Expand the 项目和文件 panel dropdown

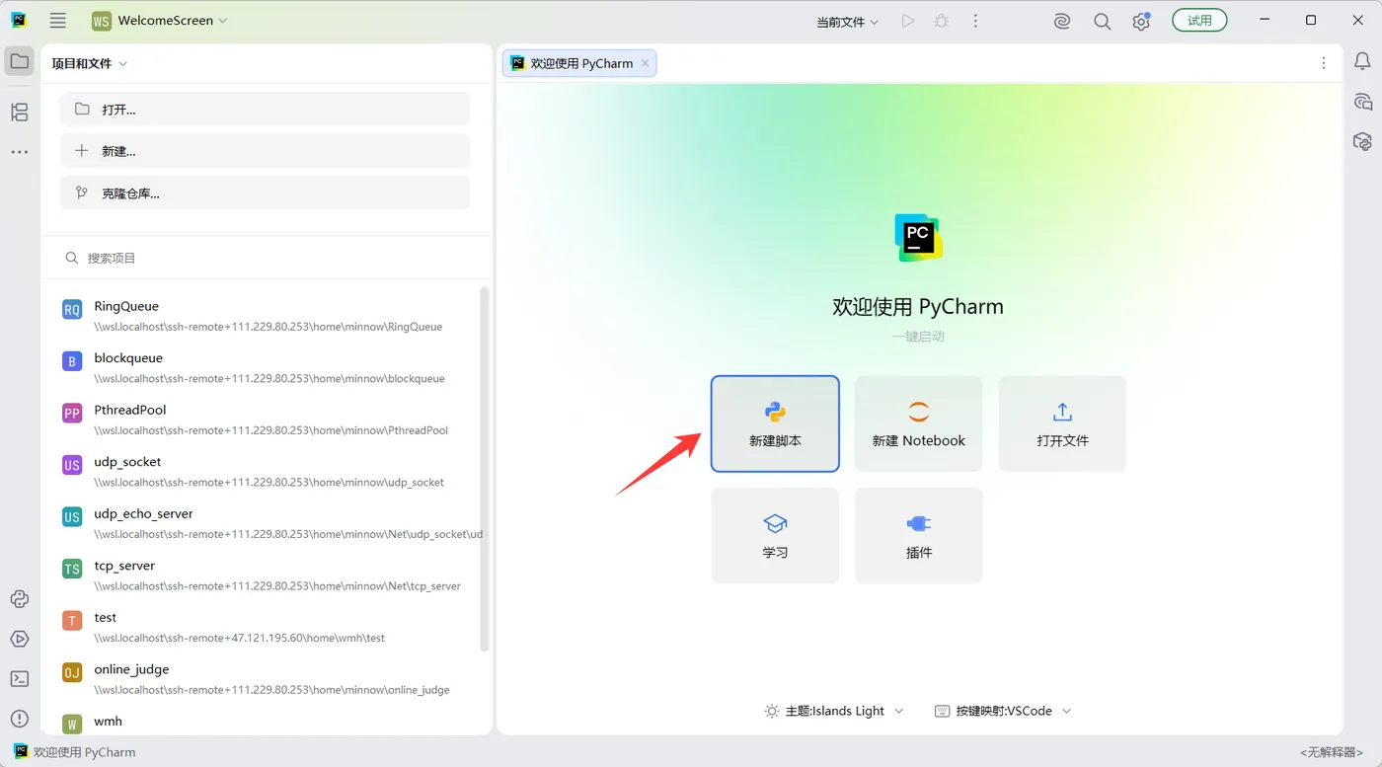[90, 63]
